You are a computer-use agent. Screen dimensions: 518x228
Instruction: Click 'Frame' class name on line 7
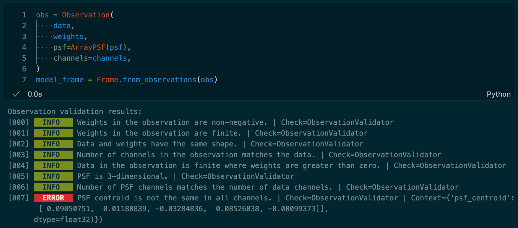coord(107,80)
